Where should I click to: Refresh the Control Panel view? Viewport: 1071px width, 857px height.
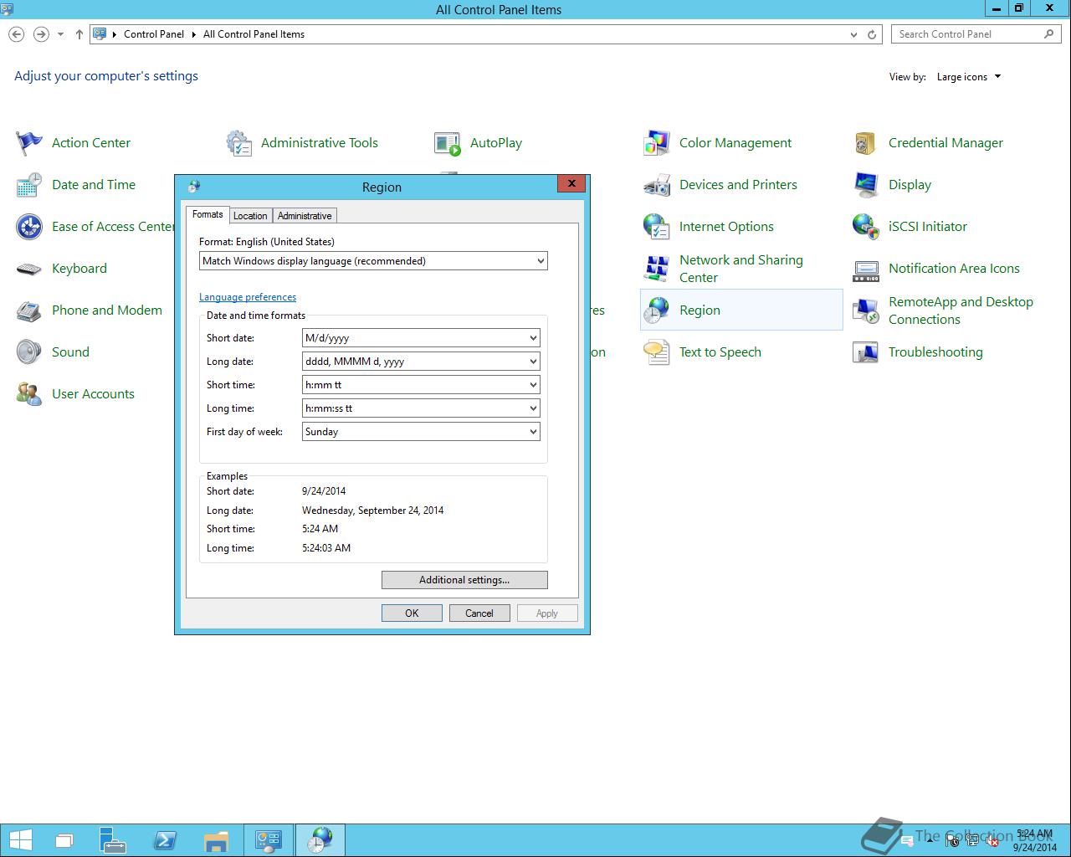point(872,34)
